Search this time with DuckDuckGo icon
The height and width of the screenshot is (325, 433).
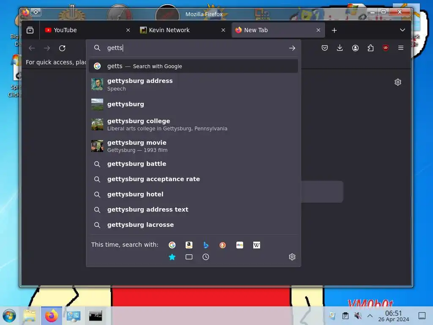point(222,245)
